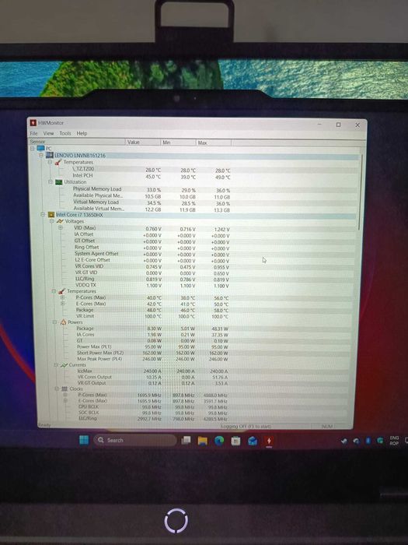
Task: Collapse the PC root node
Action: click(33, 149)
